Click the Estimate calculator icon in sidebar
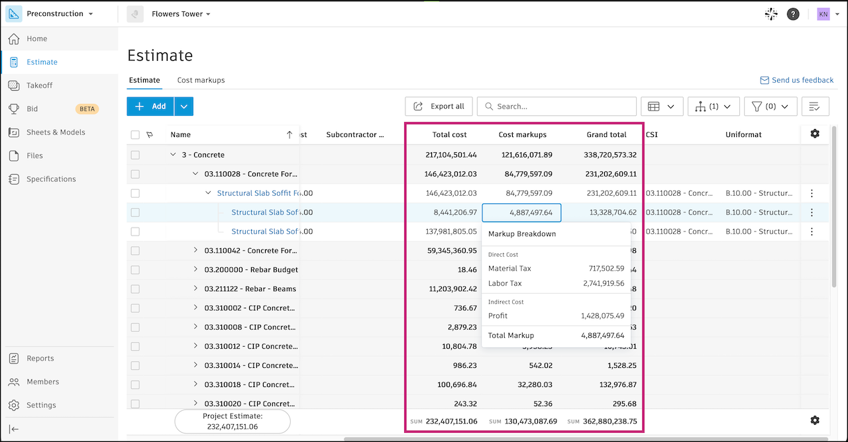The height and width of the screenshot is (442, 848). pyautogui.click(x=14, y=62)
